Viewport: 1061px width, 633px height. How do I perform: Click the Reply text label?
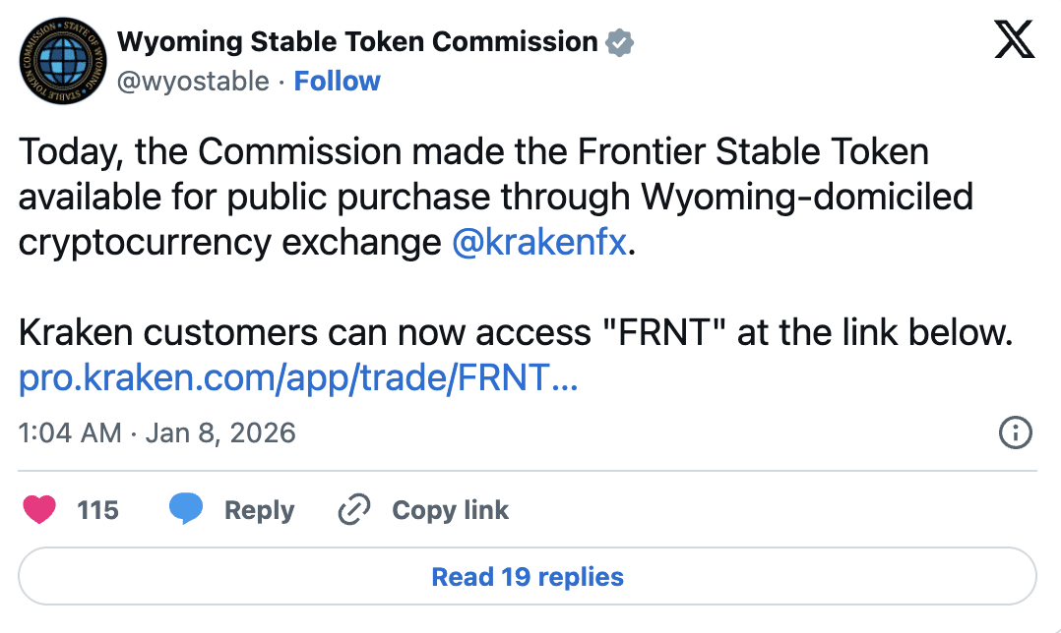tap(259, 510)
